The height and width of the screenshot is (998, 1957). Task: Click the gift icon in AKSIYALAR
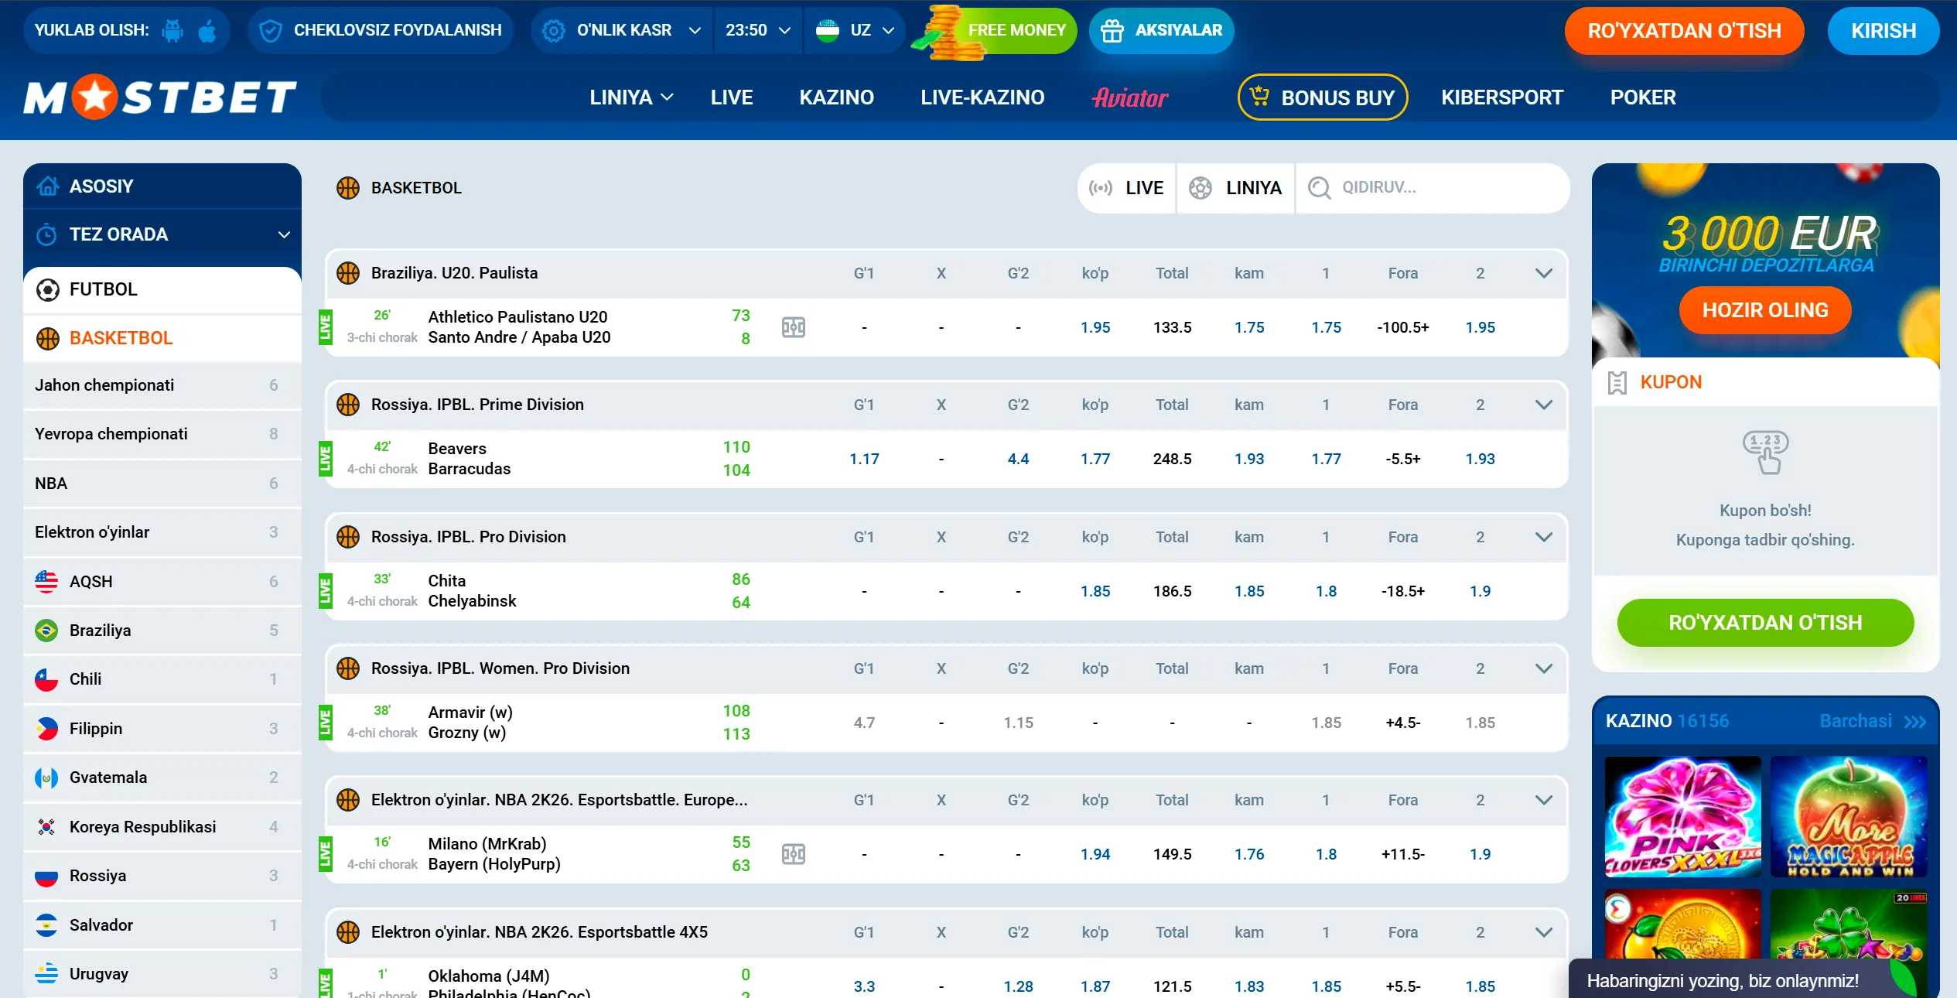1112,31
